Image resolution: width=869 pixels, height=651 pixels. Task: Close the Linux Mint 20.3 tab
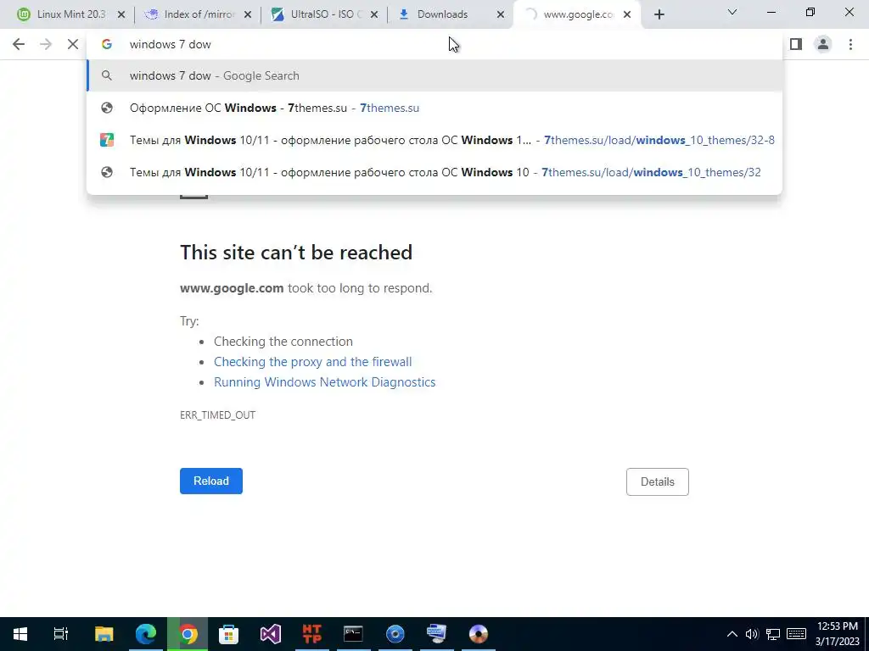[121, 15]
